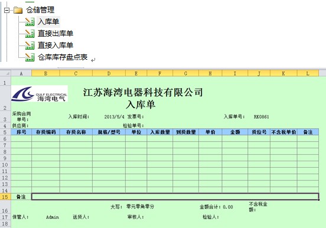
Task: Open the 入库单 tree item
Action: tap(48, 22)
